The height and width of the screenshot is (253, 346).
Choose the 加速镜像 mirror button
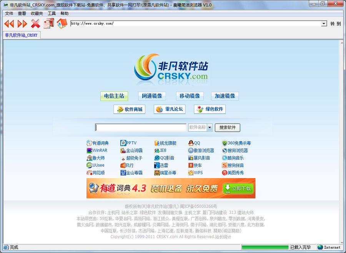[x=225, y=96]
